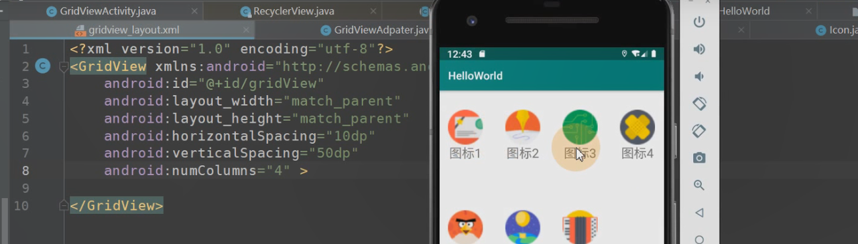858x244 pixels.
Task: Click line number 5 in the gutter
Action: [25, 118]
